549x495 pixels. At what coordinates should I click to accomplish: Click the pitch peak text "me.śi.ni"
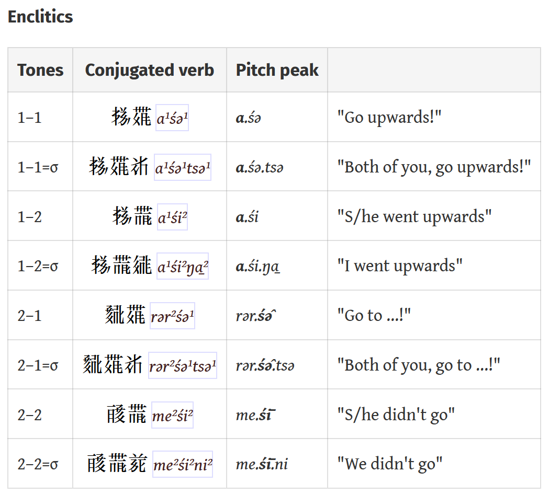click(x=262, y=464)
